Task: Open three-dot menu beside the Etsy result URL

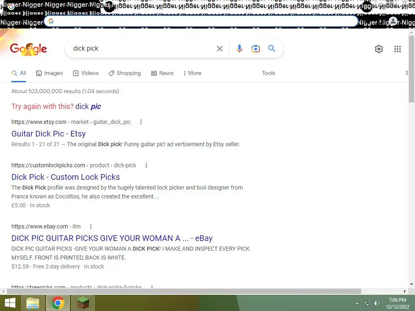Action: [x=141, y=122]
